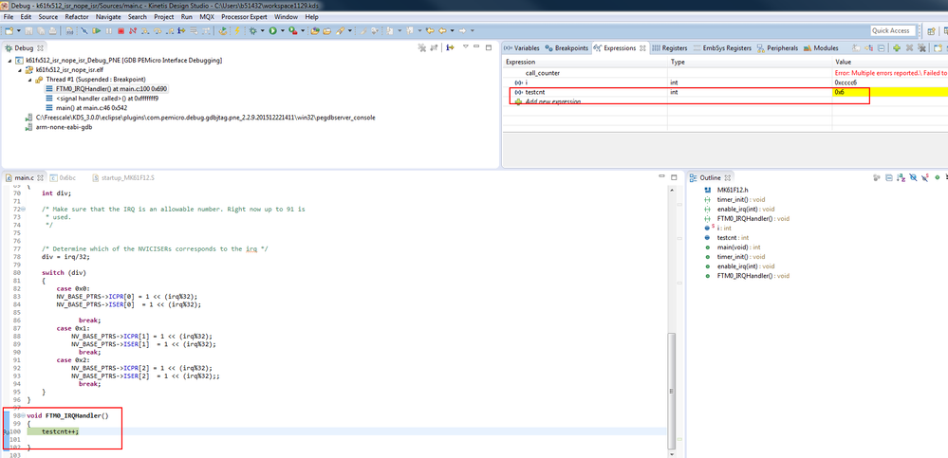Switch to the Variables tab
This screenshot has width=948, height=458.
pyautogui.click(x=522, y=47)
